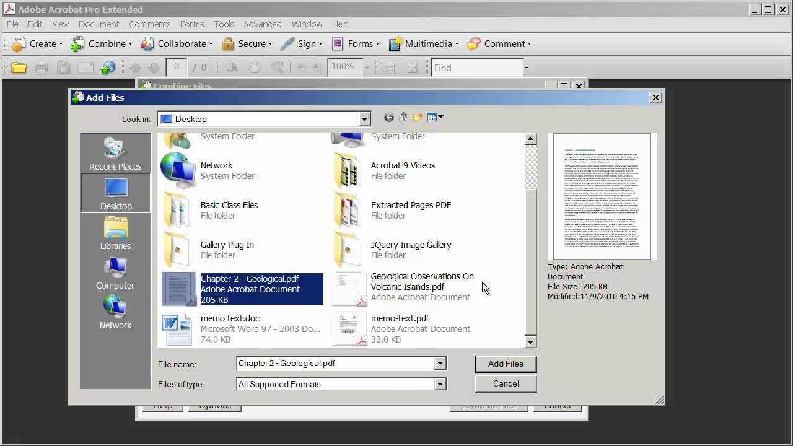
Task: Expand the zoom percentage dropdown arrow
Action: tap(367, 68)
